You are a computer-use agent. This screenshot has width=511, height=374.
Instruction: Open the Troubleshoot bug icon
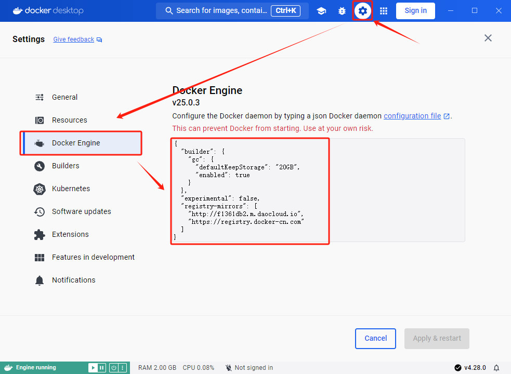pos(342,11)
